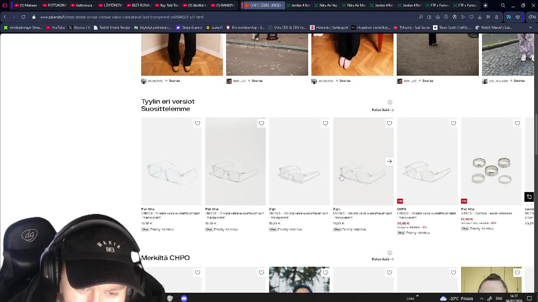Bookmark page with heart icon in address bar
The image size is (538, 302).
[471, 17]
